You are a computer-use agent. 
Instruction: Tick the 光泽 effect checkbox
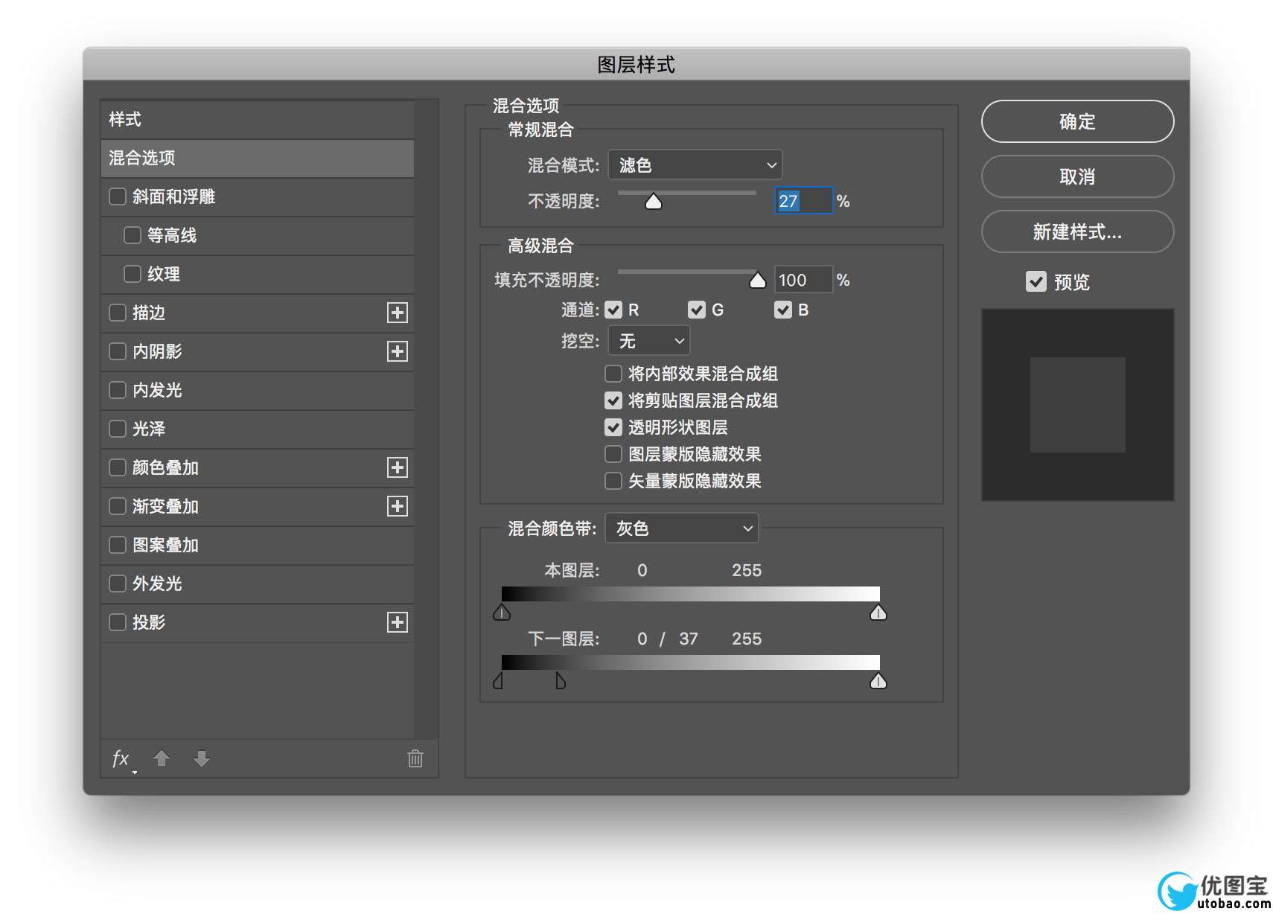(x=118, y=429)
